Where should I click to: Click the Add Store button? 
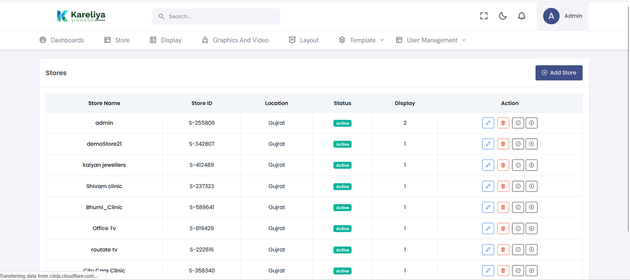pyautogui.click(x=559, y=73)
